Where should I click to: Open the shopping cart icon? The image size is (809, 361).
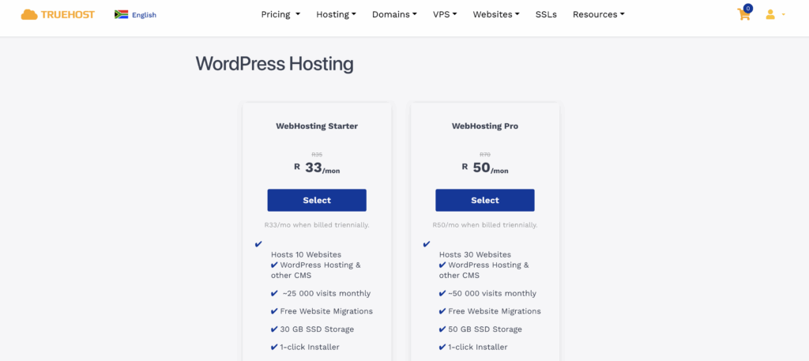coord(743,14)
